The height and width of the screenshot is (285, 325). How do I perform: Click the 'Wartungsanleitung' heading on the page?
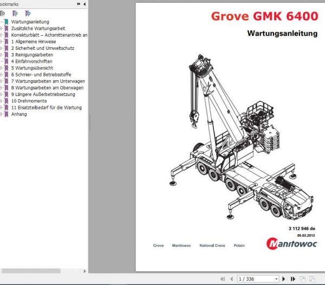(282, 34)
